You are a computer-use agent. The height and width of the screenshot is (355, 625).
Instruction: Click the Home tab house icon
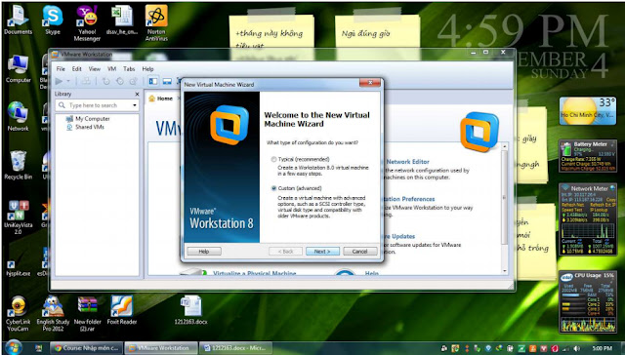152,99
